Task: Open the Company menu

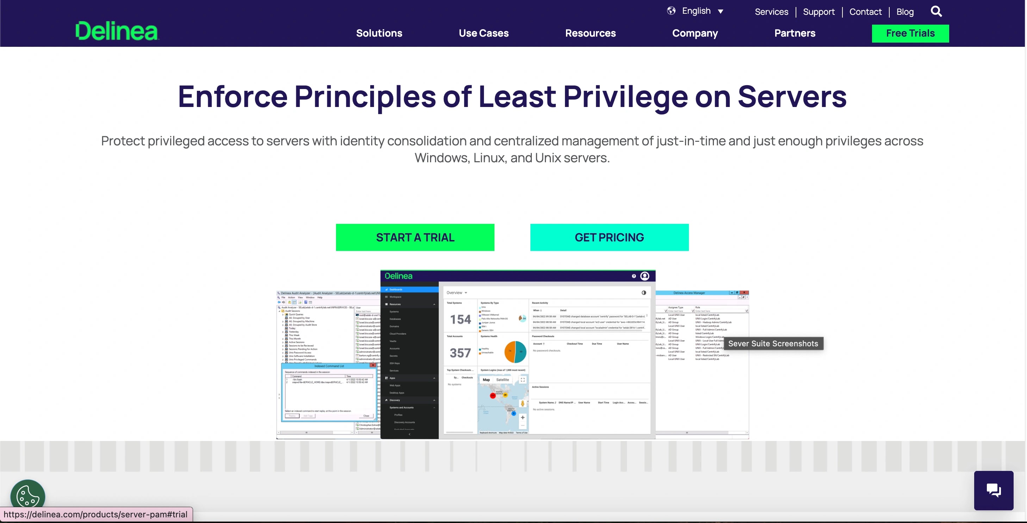Action: click(695, 33)
